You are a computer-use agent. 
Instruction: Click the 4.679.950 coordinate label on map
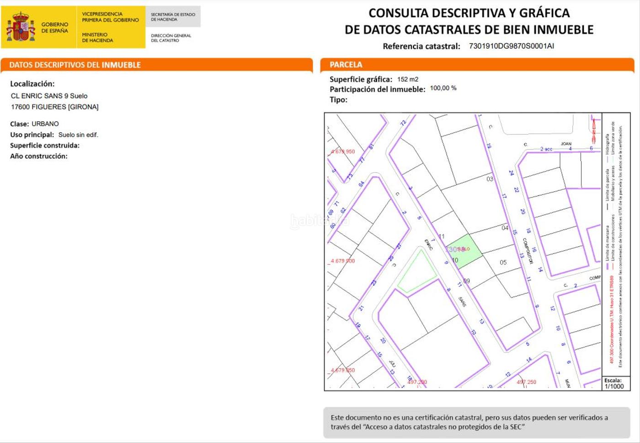[343, 151]
